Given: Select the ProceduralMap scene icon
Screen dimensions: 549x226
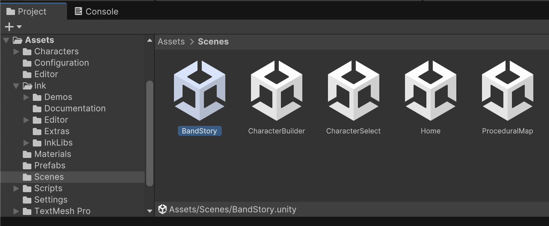Looking at the screenshot, I should click(507, 91).
